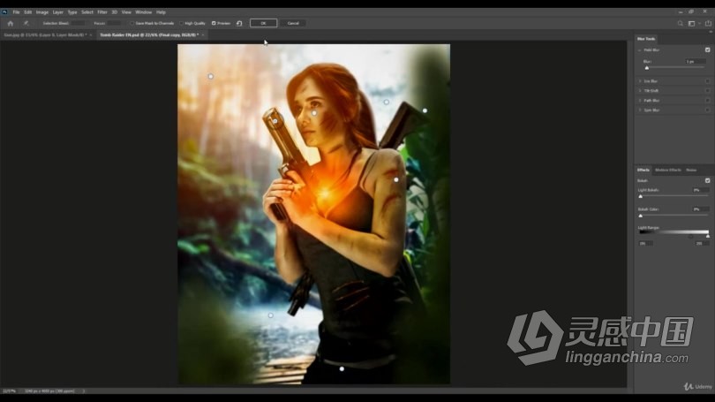The width and height of the screenshot is (715, 402).
Task: Adjust the Bokeh Color slider
Action: (641, 216)
